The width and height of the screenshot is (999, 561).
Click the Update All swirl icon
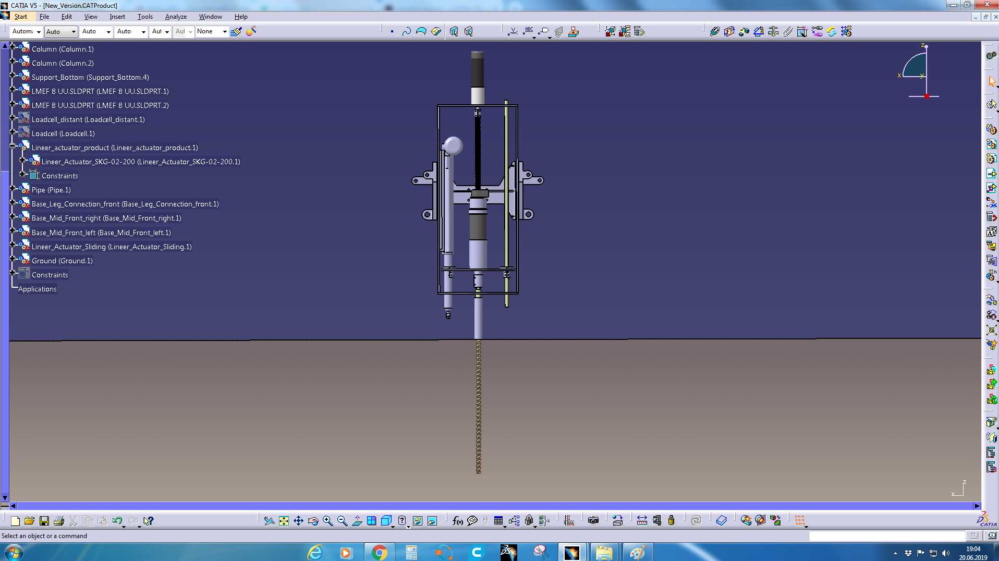pyautogui.click(x=696, y=520)
